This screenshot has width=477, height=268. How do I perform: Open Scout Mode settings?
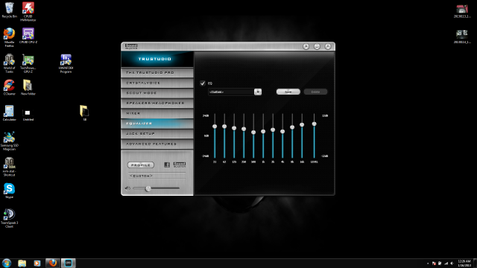(x=157, y=93)
